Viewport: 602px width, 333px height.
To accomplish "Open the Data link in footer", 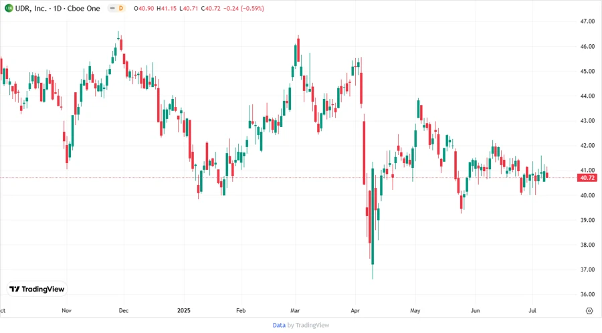I will point(279,325).
